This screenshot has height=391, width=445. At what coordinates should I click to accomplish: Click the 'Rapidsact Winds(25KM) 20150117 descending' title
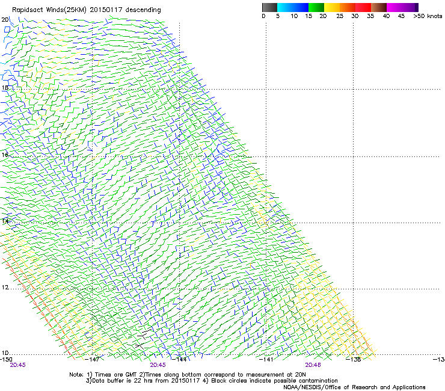point(86,10)
